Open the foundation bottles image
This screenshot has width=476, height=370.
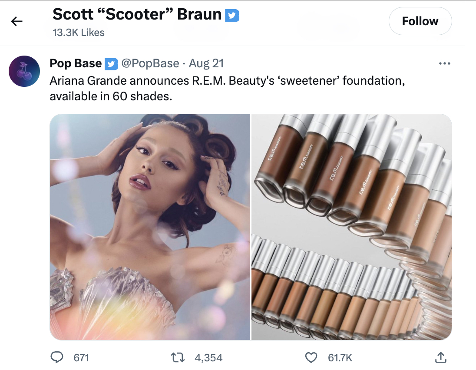click(351, 227)
